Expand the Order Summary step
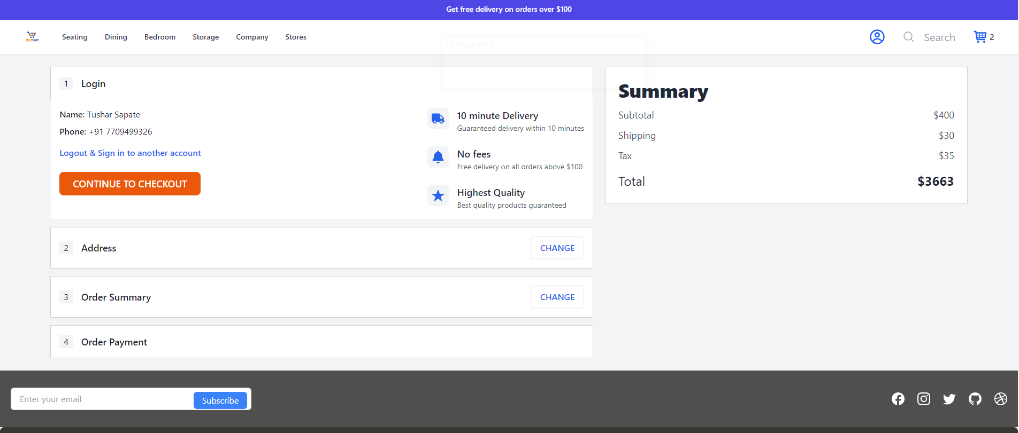Viewport: 1019px width, 433px height. 321,297
